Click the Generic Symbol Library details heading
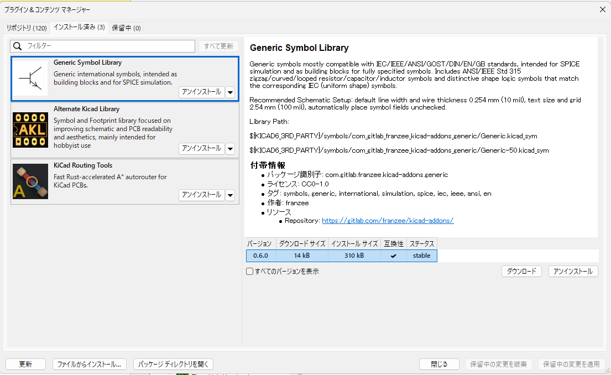 coord(299,48)
